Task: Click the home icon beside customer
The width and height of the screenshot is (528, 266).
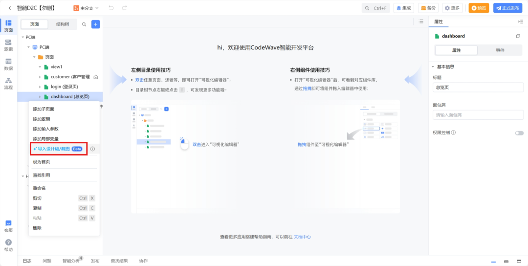Action: [x=96, y=77]
